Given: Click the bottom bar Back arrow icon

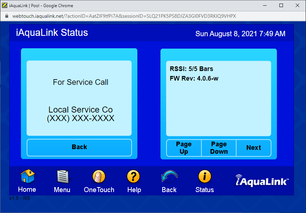Looking at the screenshot, I should pyautogui.click(x=169, y=176).
